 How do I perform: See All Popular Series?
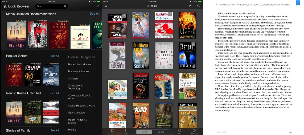(x=55, y=56)
